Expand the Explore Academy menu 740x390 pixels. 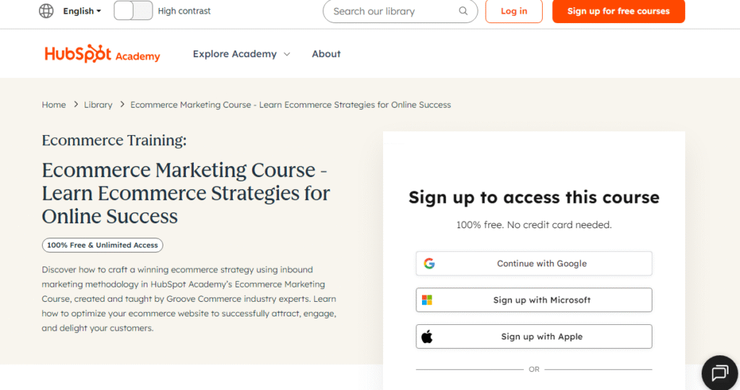coord(241,54)
